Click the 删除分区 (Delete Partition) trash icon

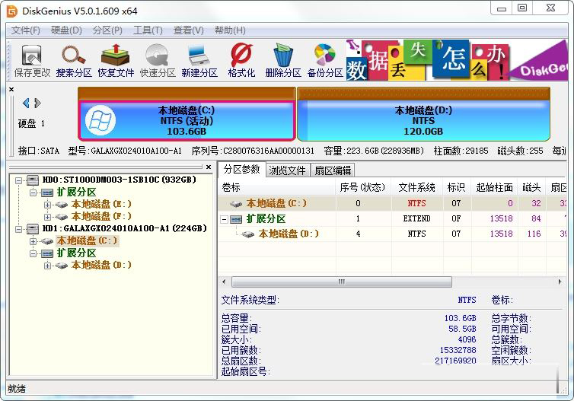coord(283,60)
